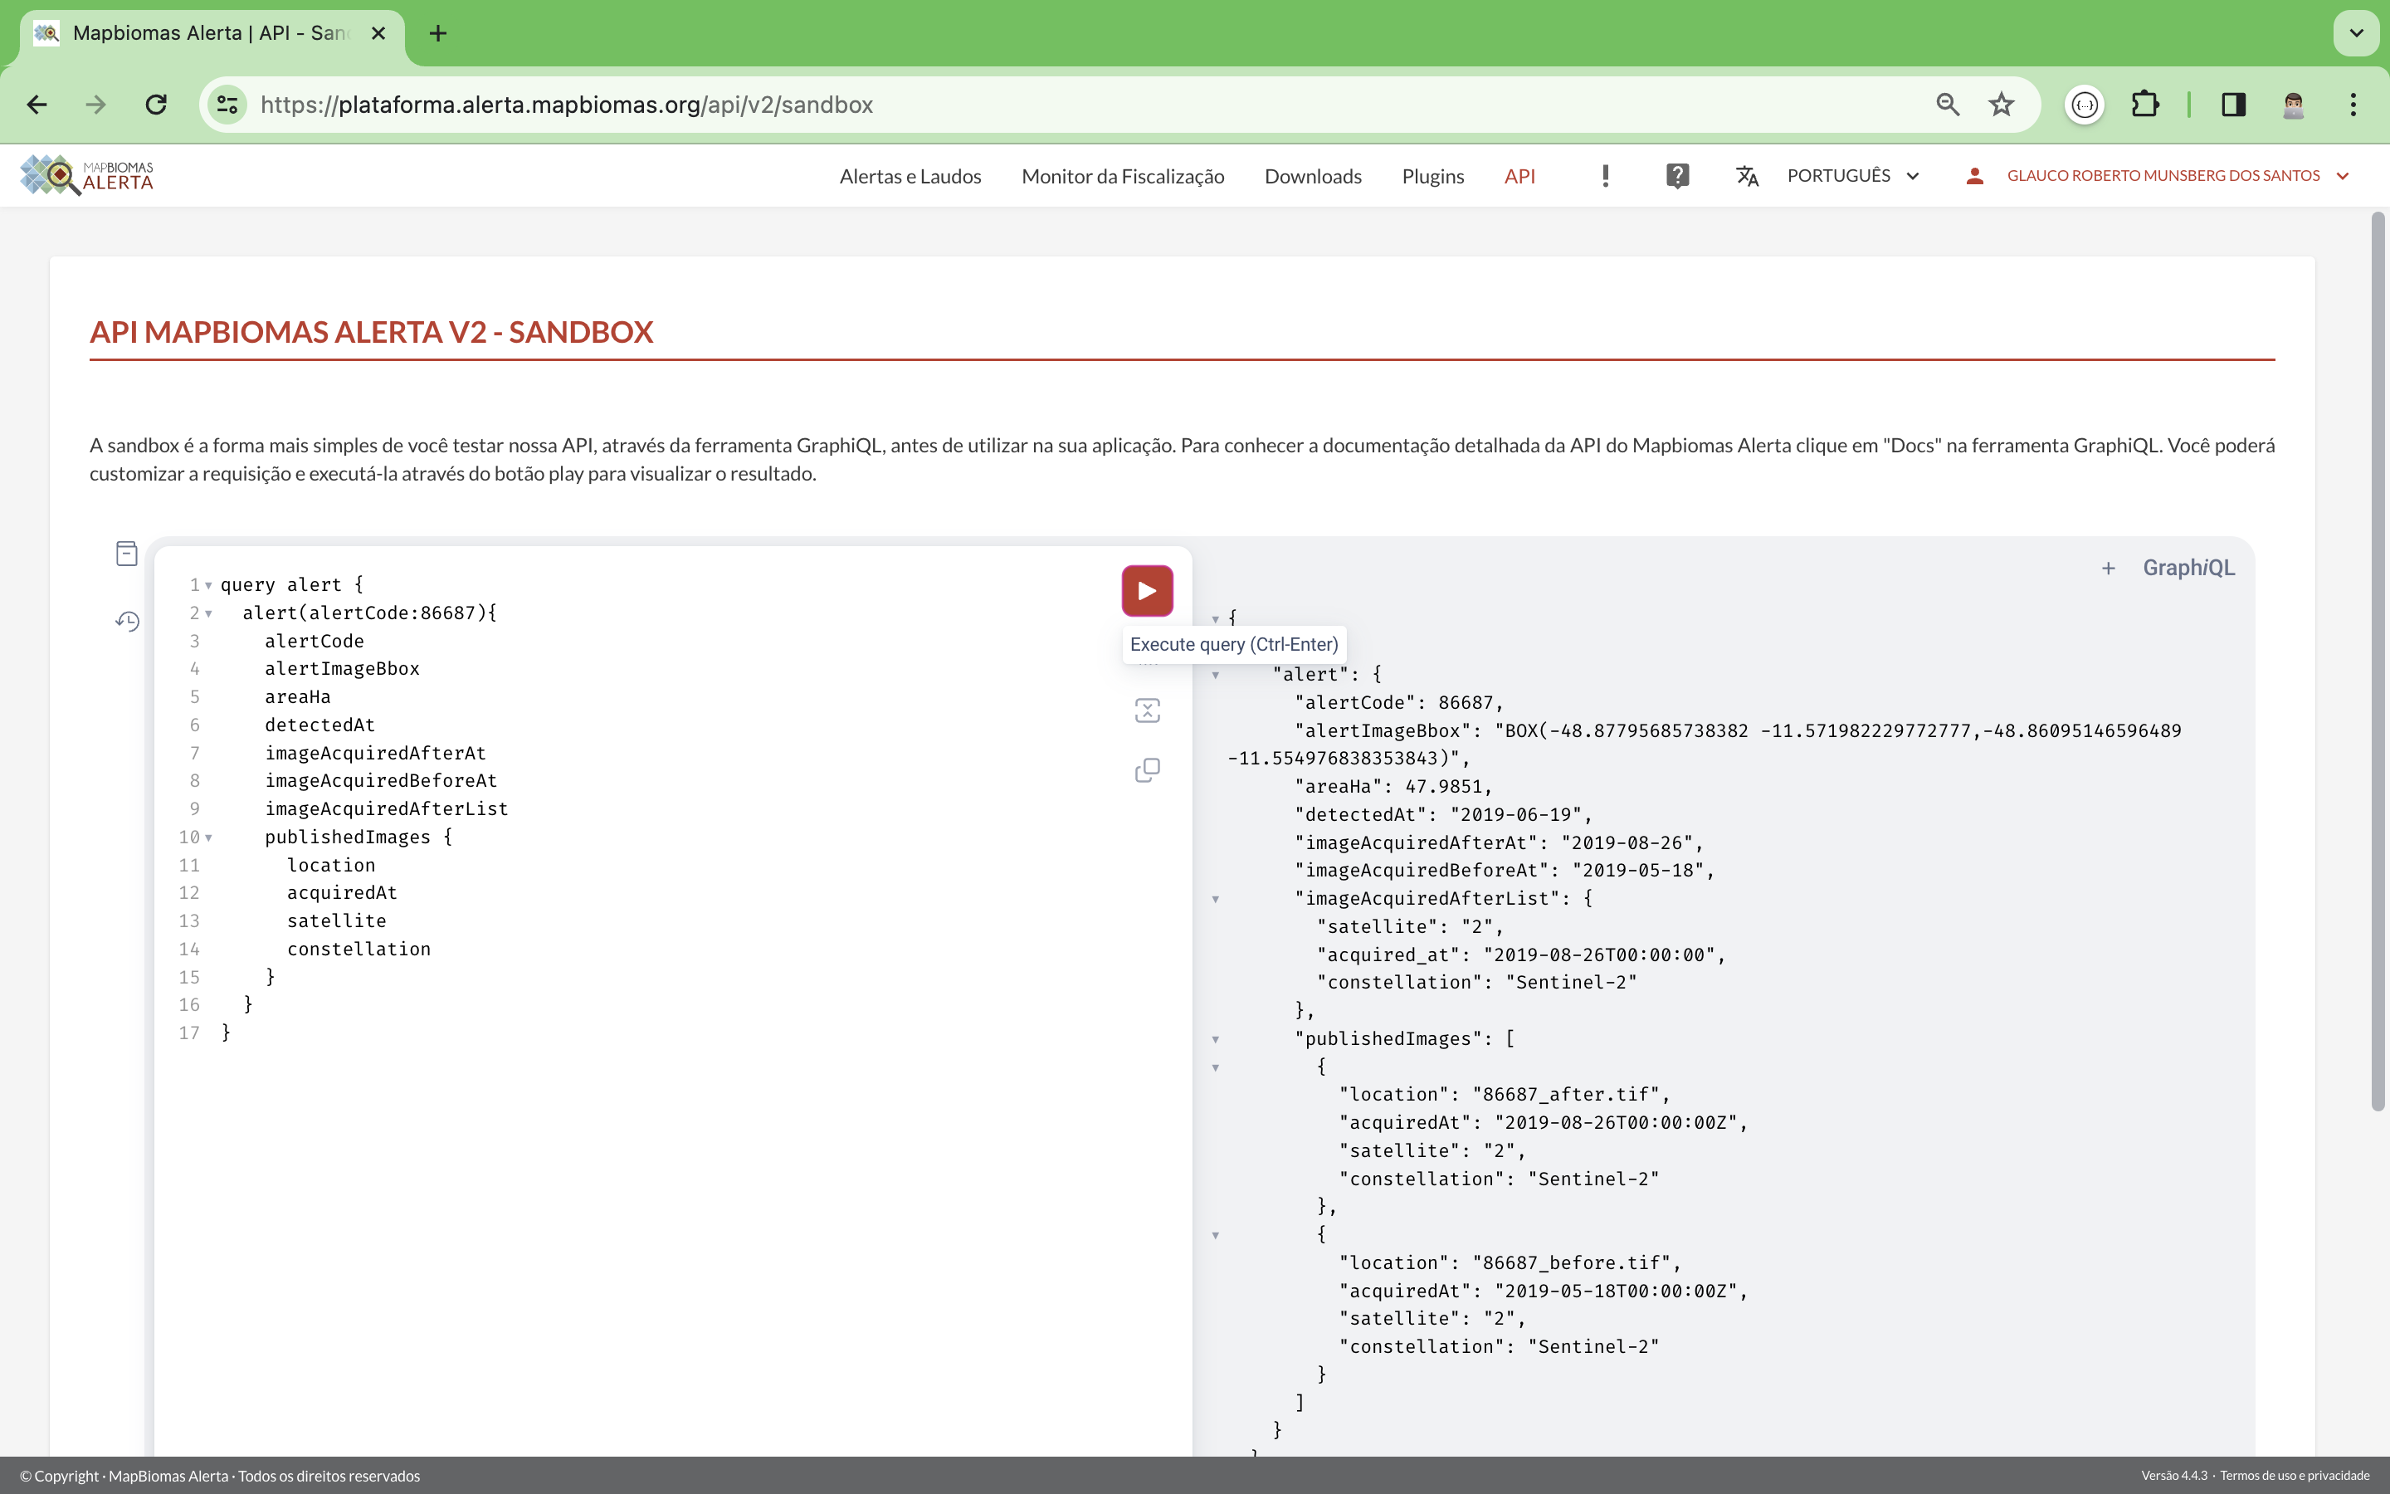This screenshot has width=2390, height=1494.
Task: Open the tab search dropdown arrow
Action: [x=2355, y=32]
